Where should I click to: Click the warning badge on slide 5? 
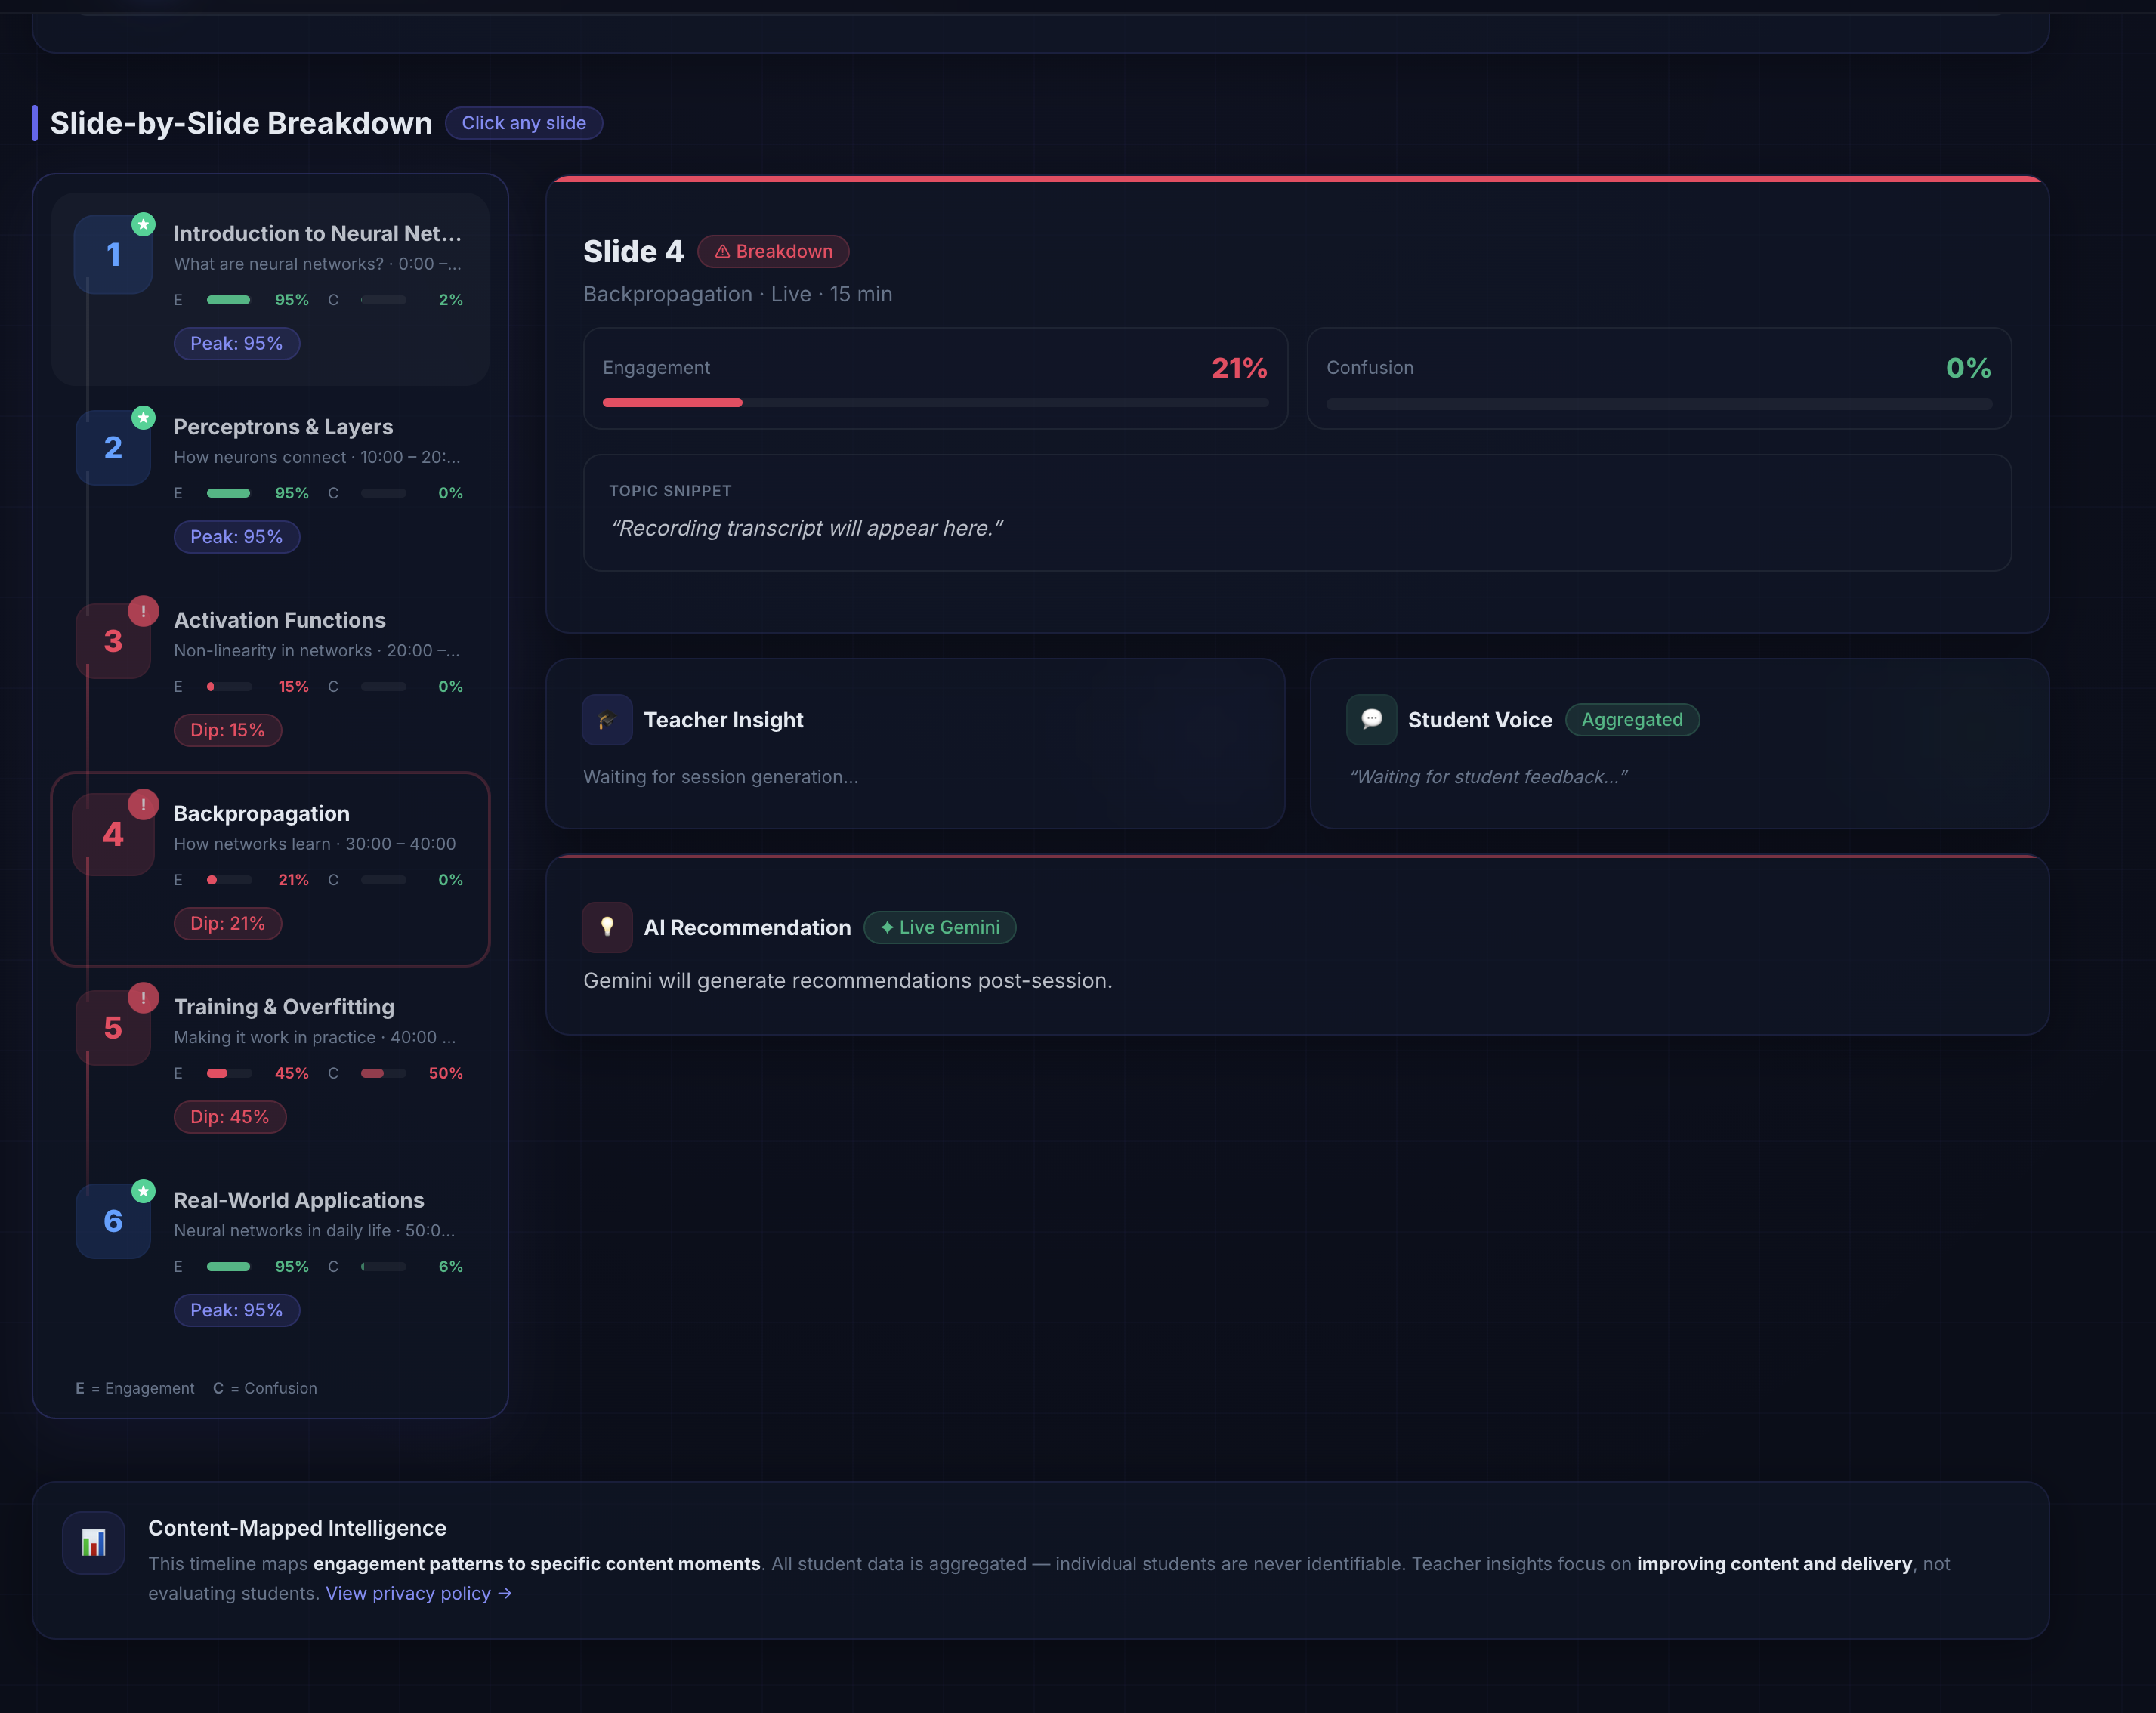pos(143,998)
